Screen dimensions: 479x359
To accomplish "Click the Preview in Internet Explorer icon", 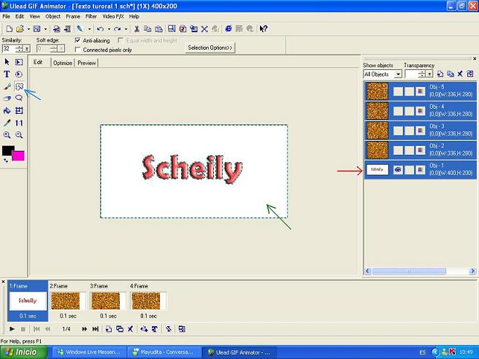I will point(229,28).
